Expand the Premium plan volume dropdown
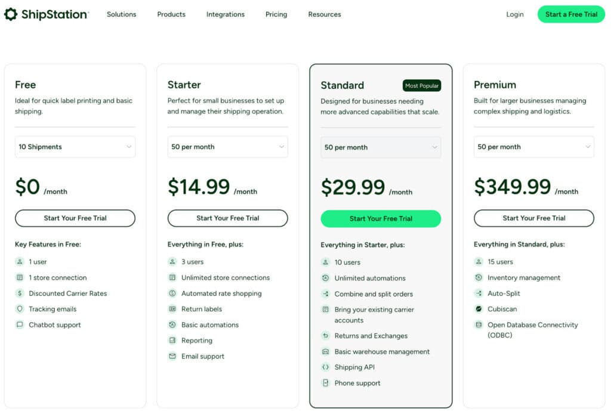This screenshot has width=611, height=414. click(534, 147)
